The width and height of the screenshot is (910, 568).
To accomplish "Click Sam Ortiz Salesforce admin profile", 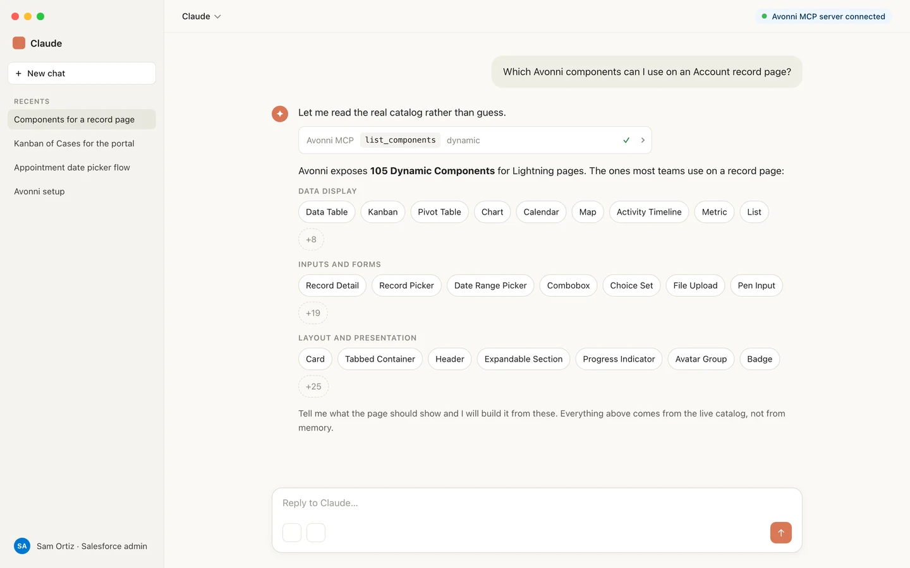I will coord(80,546).
